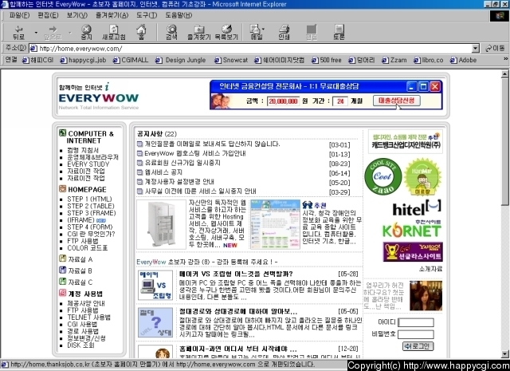Click the 자료실 B icon
This screenshot has height=371, width=510.
pos(62,270)
